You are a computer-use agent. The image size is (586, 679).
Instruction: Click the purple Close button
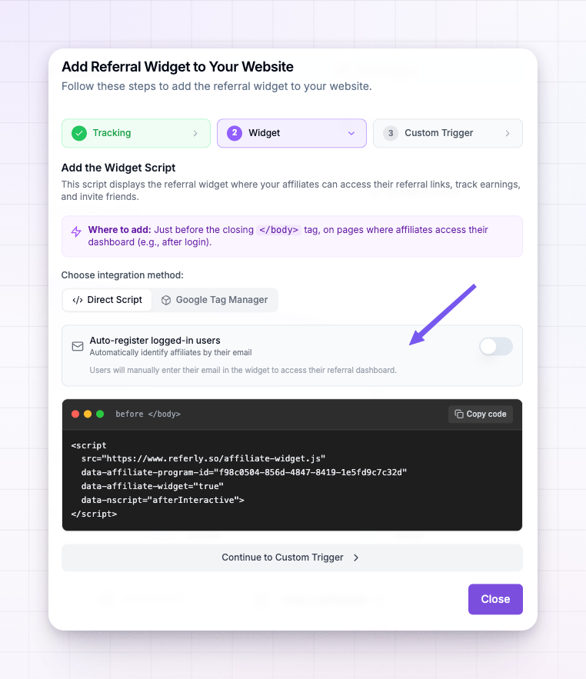pos(495,599)
